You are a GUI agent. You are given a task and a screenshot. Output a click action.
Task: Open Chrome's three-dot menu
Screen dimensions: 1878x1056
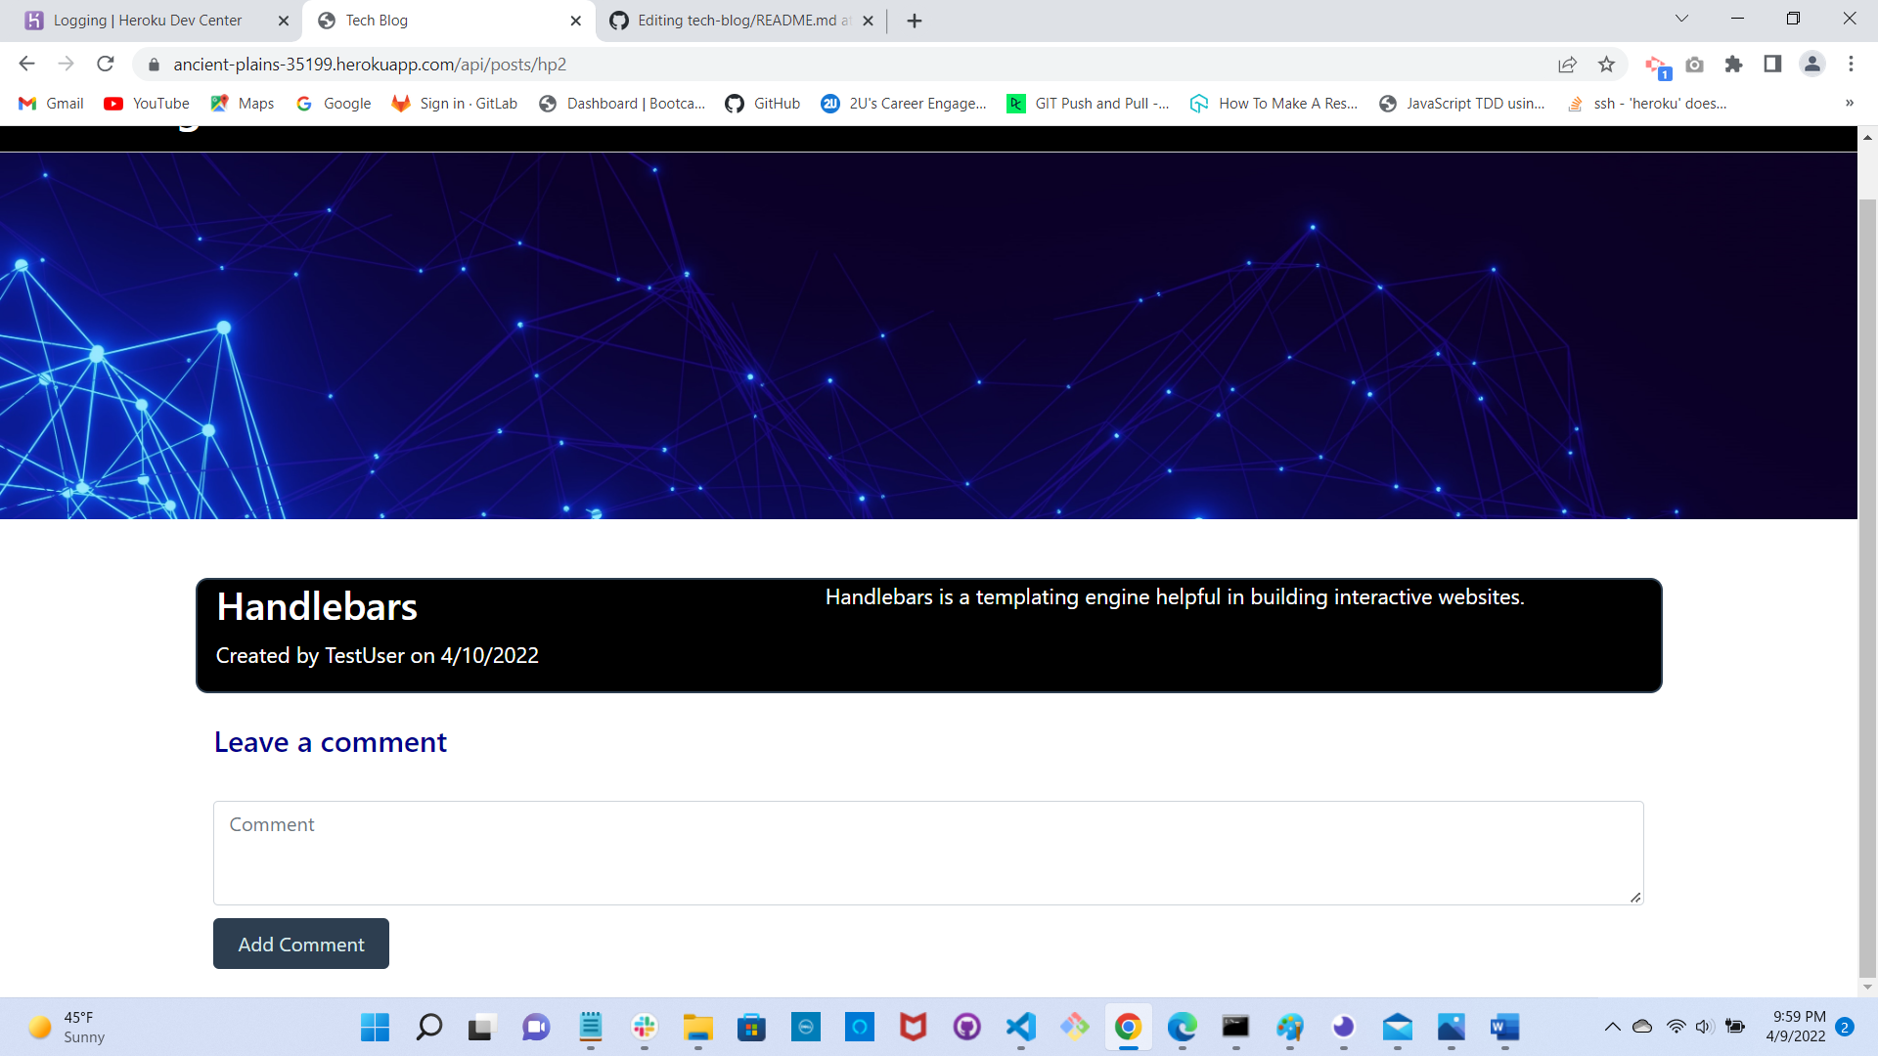tap(1851, 64)
